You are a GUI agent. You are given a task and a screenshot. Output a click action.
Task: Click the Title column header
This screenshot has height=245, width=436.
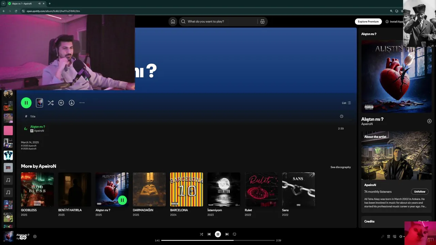[33, 116]
